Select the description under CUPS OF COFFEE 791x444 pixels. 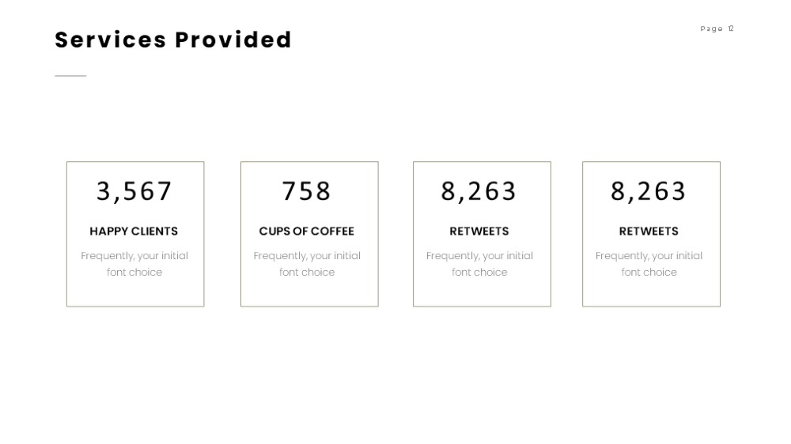pos(307,264)
